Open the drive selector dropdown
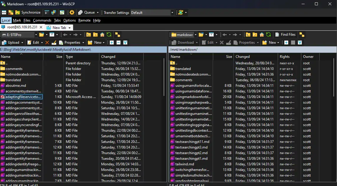Image resolution: width=337 pixels, height=186 pixels. click(x=36, y=35)
